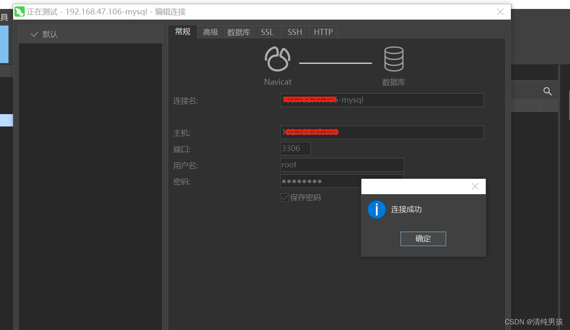
Task: Select the 默认 profile in left panel
Action: click(x=90, y=34)
